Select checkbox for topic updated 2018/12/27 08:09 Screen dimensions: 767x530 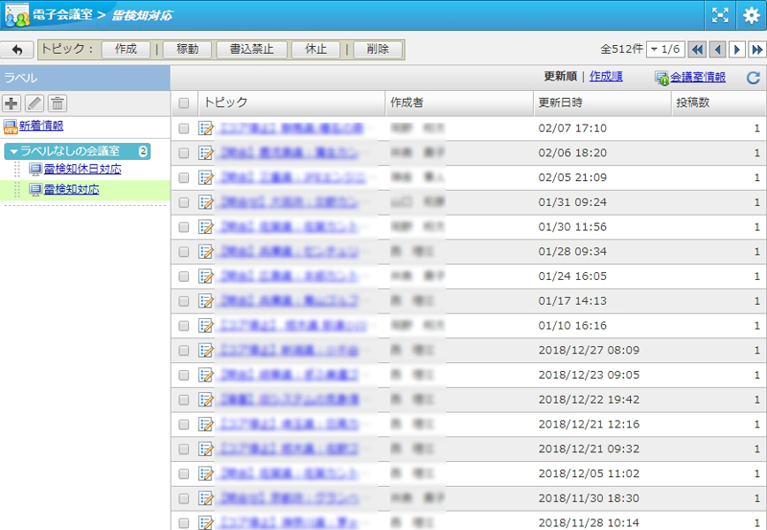tap(184, 351)
